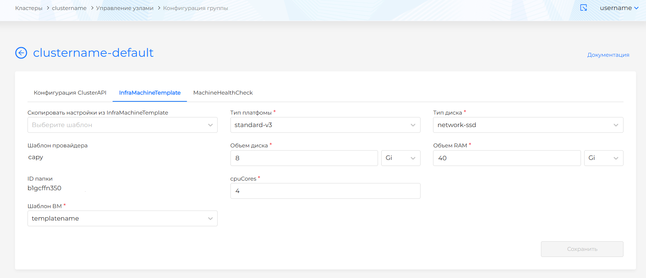Navigate to clustername breadcrumb link
Viewport: 646px width, 278px height.
69,8
